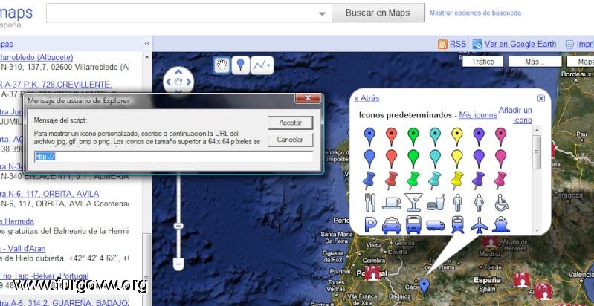The height and width of the screenshot is (306, 594).
Task: Pick the taxi car icon
Action: coord(391,225)
